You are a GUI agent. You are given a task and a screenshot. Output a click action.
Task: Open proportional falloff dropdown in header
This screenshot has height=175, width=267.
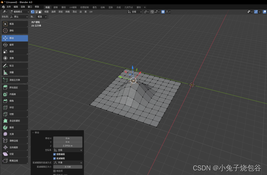168,12
